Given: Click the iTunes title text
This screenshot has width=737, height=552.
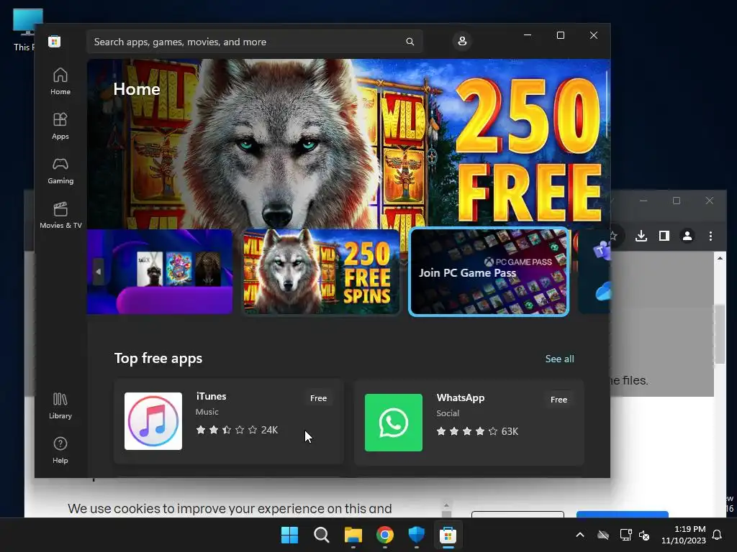Looking at the screenshot, I should (211, 396).
